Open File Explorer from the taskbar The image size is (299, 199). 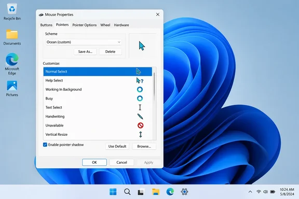point(156,192)
